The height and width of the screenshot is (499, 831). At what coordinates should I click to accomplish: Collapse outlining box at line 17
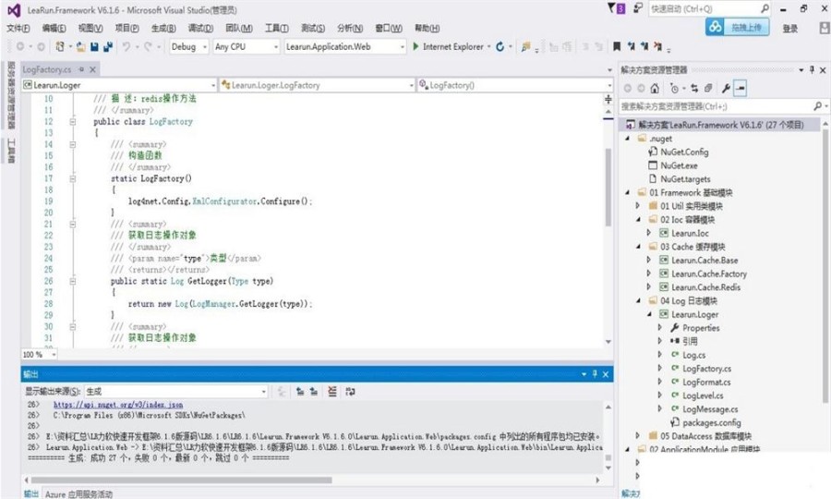(73, 178)
